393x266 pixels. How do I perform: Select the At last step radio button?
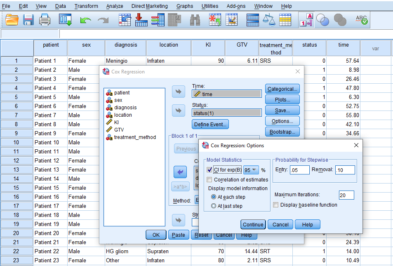click(x=214, y=206)
